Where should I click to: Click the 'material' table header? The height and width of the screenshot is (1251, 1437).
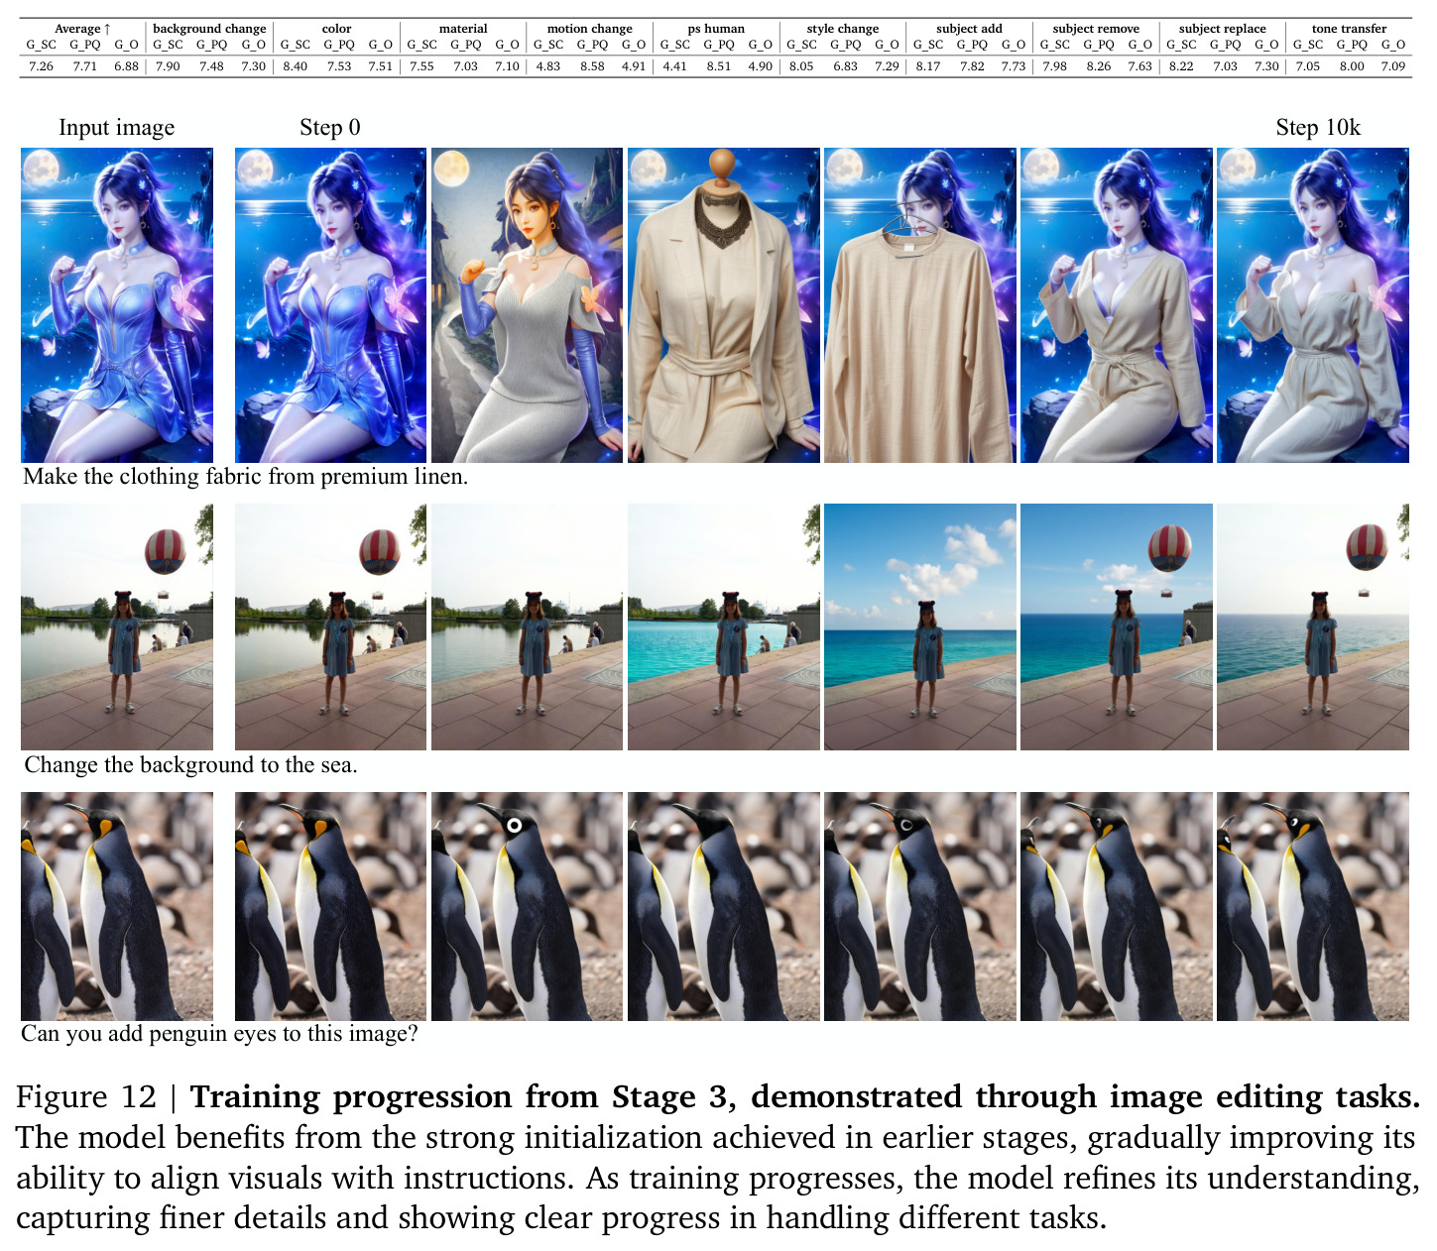coord(463,29)
